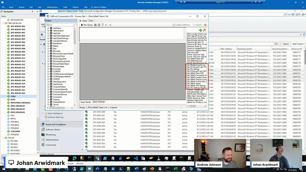Click the gray stop query square
Screen dimensions: 306x172
[95, 25]
